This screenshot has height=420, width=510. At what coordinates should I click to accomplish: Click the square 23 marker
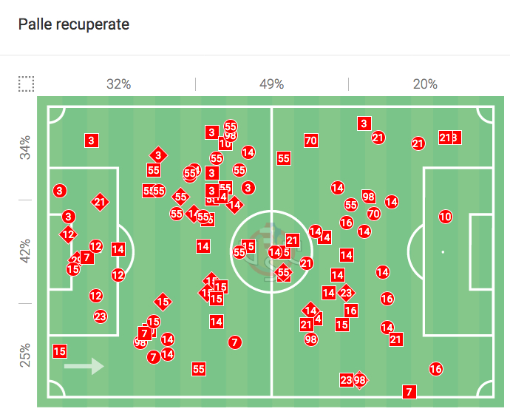click(346, 380)
